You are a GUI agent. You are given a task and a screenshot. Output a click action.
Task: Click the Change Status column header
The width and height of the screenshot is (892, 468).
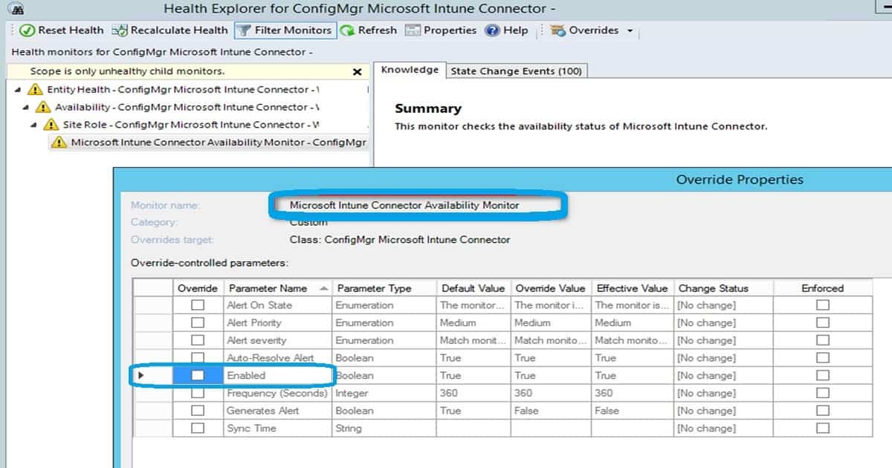tap(723, 288)
